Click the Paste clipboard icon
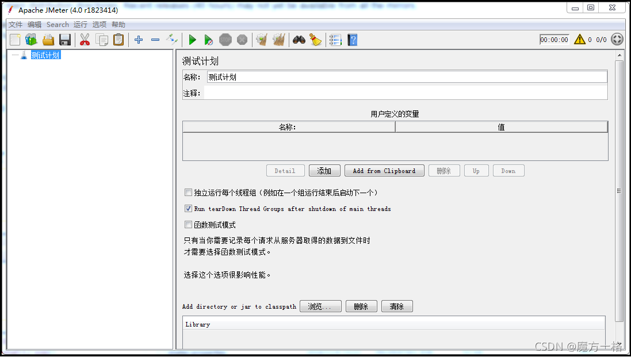 118,40
